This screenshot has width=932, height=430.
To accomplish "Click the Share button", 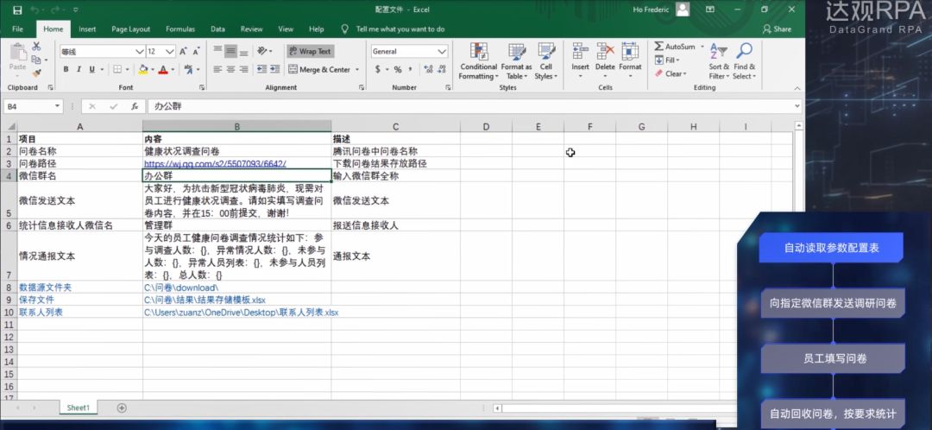I will tap(778, 29).
